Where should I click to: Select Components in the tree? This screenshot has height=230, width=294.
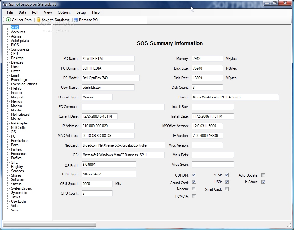pyautogui.click(x=20, y=49)
